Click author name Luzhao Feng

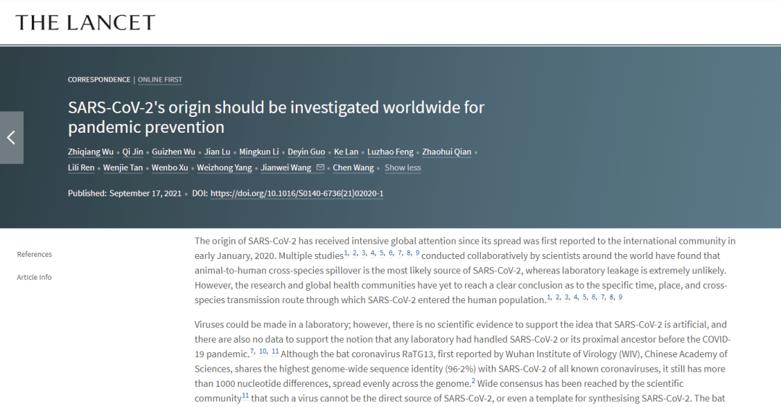click(x=390, y=152)
